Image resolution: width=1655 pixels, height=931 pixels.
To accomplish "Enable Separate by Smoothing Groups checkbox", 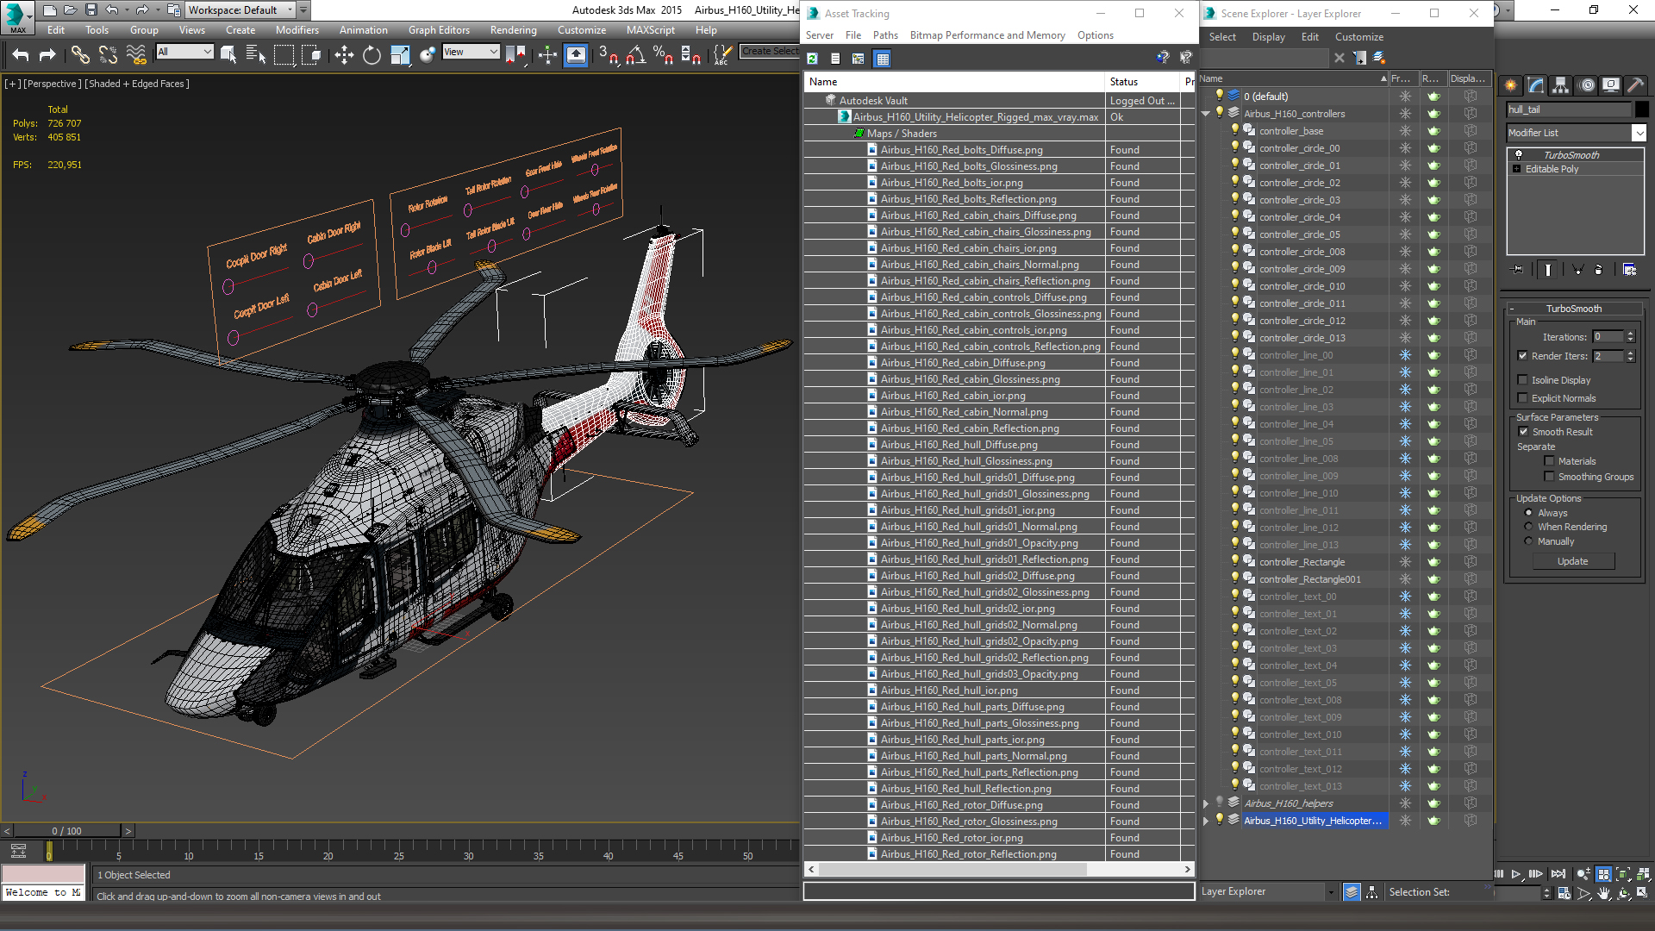I will (1549, 477).
